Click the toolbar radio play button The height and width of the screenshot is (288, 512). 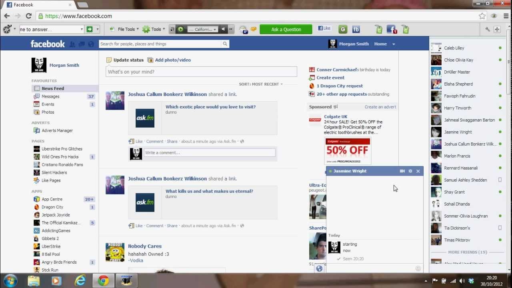[x=180, y=29]
